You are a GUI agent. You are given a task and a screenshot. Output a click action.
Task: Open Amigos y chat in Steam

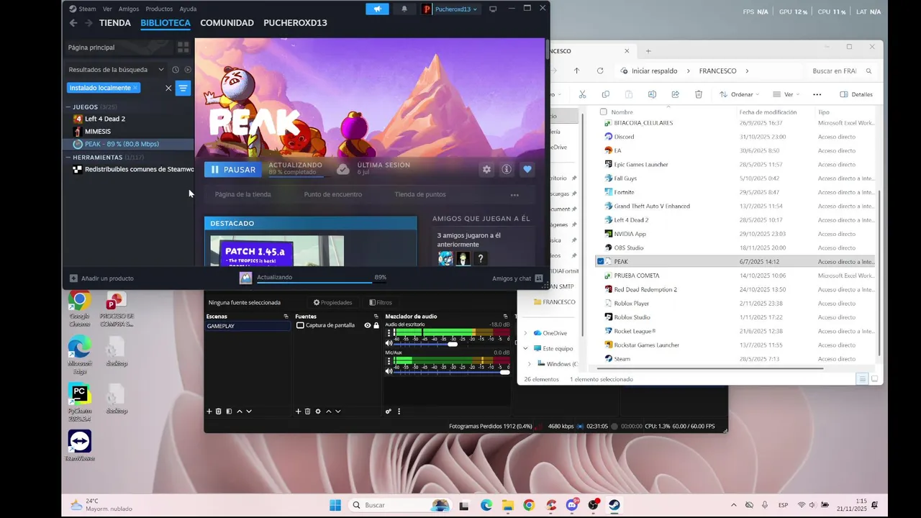tap(517, 278)
